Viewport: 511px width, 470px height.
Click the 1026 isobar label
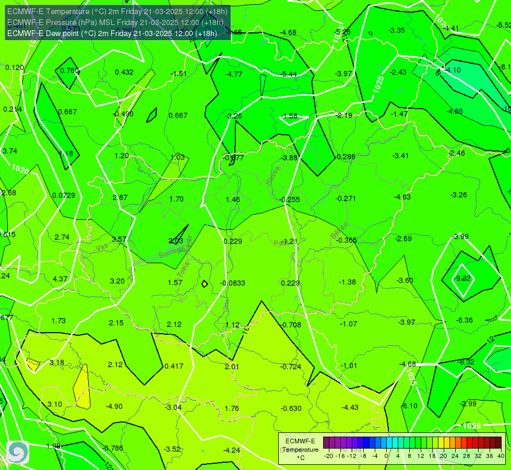click(x=471, y=426)
